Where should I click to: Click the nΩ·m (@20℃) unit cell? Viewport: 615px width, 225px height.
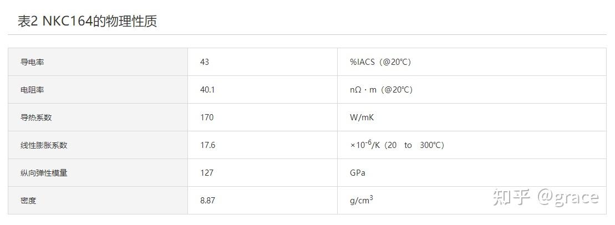click(x=381, y=90)
